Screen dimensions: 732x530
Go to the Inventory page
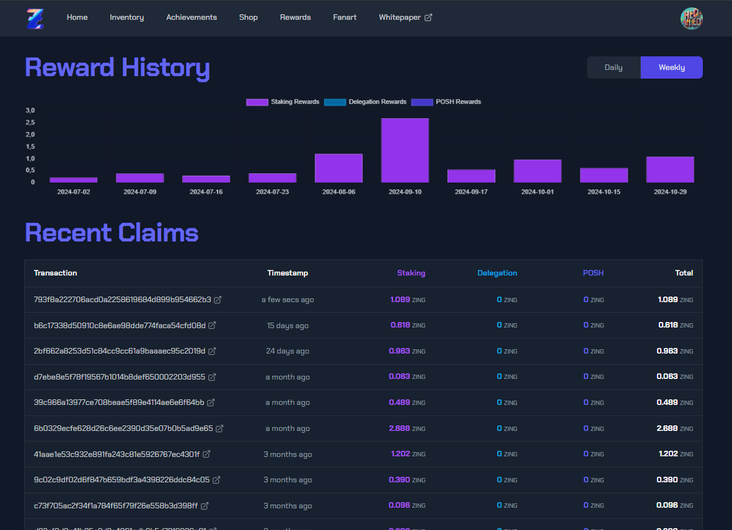point(126,17)
